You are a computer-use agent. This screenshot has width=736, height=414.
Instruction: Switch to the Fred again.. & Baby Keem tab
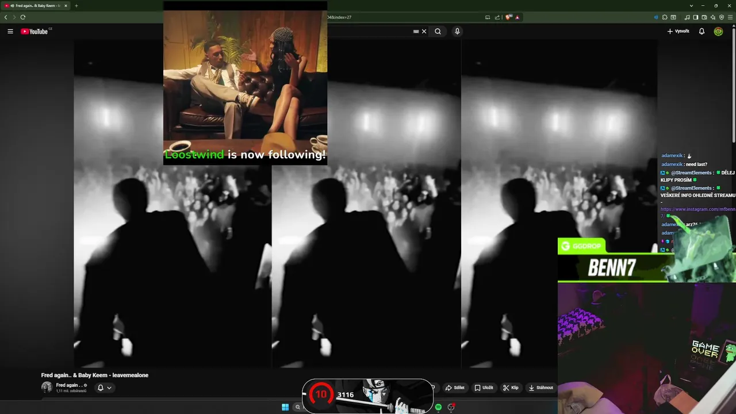[x=36, y=6]
